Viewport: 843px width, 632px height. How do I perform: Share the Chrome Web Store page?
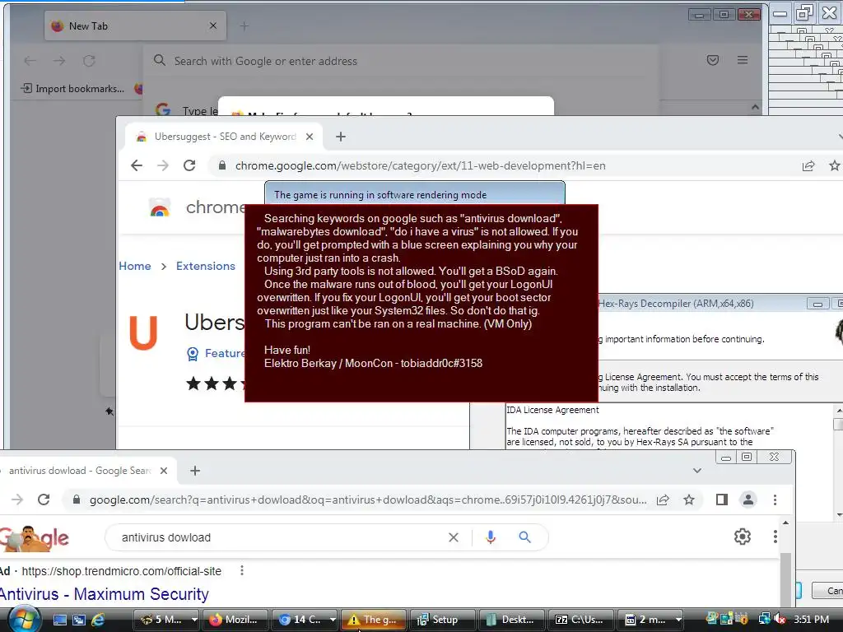pyautogui.click(x=808, y=165)
